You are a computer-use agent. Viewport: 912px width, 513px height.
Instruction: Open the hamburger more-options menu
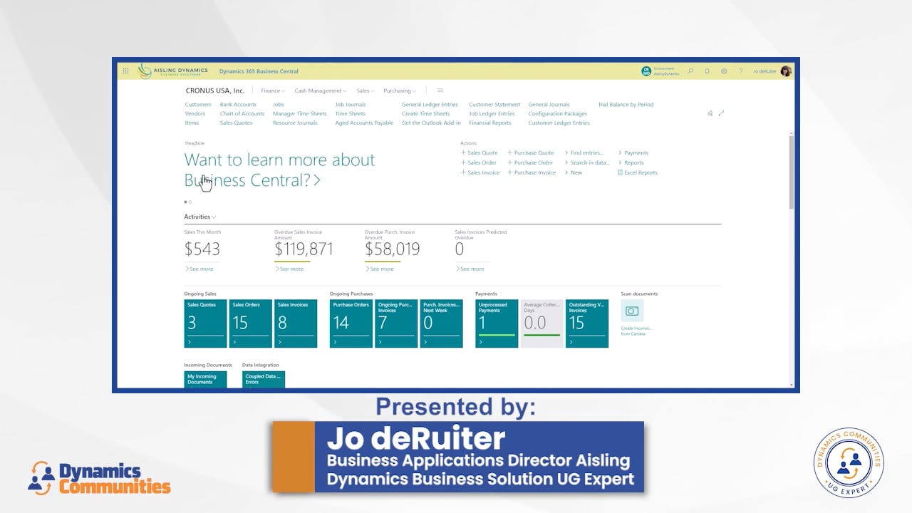440,90
